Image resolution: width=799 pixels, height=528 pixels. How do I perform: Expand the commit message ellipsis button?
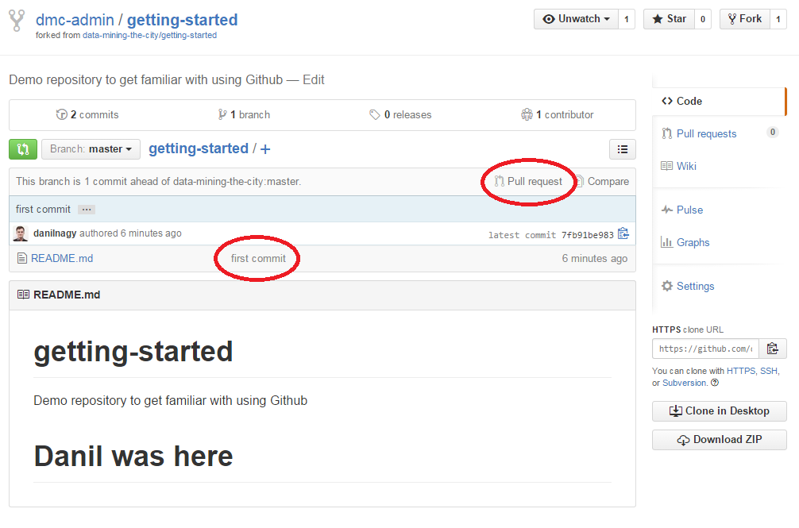click(x=87, y=210)
